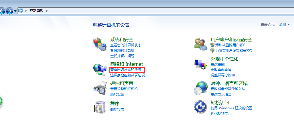
Task: Click 卸载程序 link
Action: point(117,110)
